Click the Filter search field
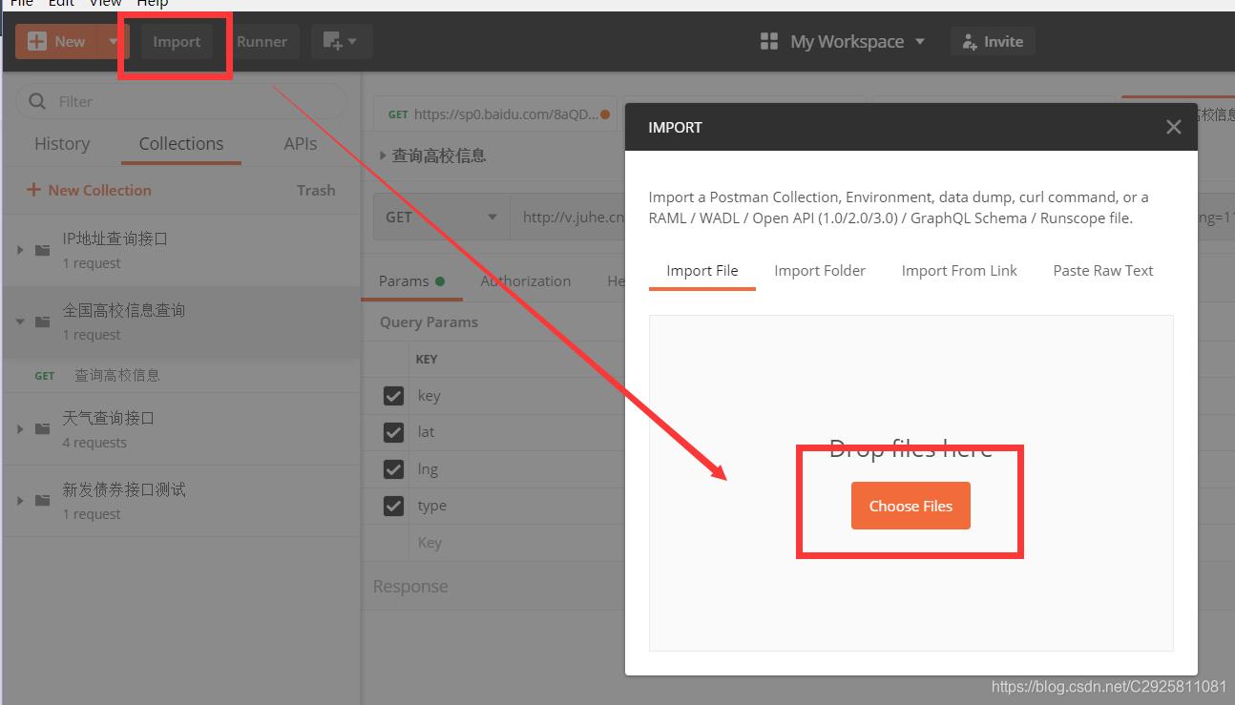The image size is (1235, 705). 181,101
